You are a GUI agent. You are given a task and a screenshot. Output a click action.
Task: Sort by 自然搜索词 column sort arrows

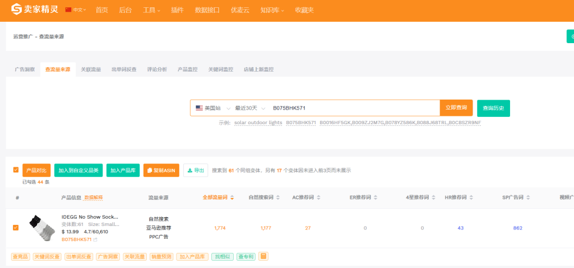coord(279,198)
